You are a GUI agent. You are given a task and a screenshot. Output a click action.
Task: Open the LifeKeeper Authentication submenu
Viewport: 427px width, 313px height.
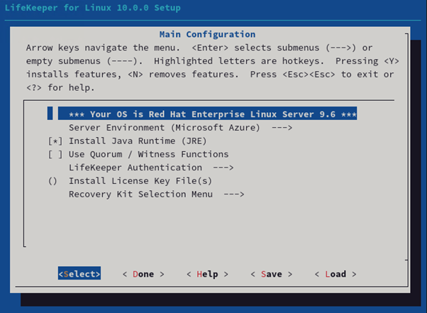pos(135,168)
